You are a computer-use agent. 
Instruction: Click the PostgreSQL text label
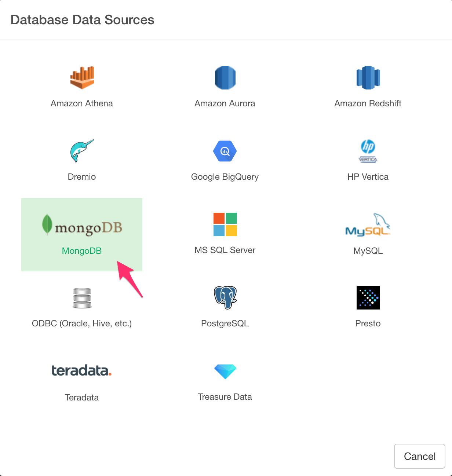[x=225, y=323]
